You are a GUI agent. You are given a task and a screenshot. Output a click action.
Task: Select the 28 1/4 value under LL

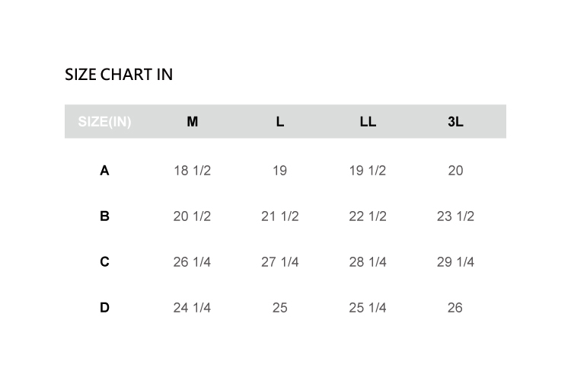coord(368,262)
